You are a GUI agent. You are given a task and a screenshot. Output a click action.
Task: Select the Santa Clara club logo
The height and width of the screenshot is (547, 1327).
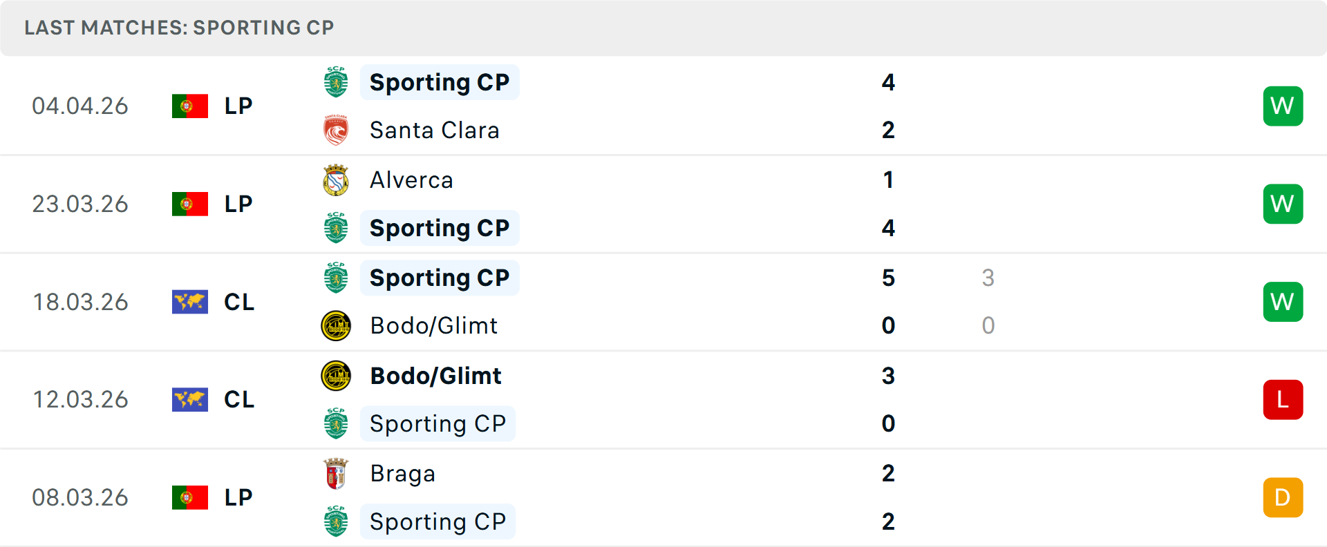pyautogui.click(x=335, y=129)
